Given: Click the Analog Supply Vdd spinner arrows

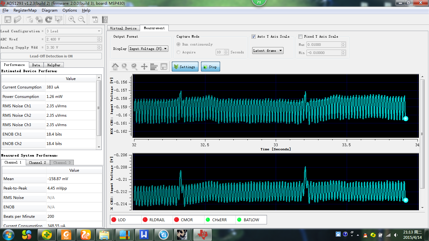Looking at the screenshot, I should coord(99,47).
